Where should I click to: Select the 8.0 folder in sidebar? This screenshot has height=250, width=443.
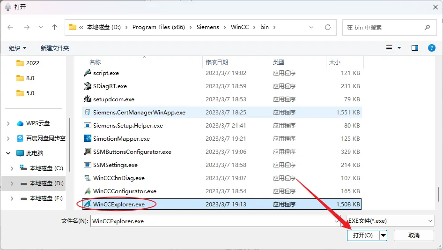(30, 78)
